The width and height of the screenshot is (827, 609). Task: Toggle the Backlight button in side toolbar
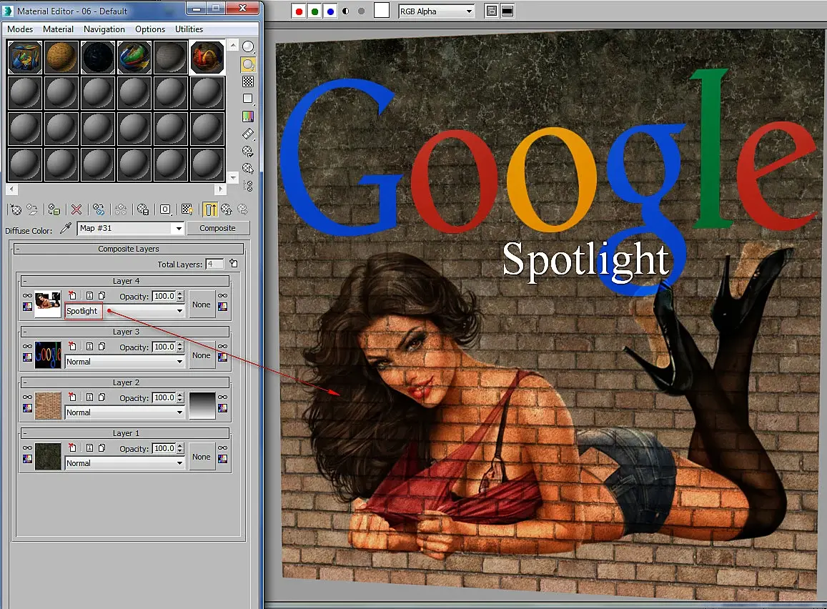[x=248, y=64]
